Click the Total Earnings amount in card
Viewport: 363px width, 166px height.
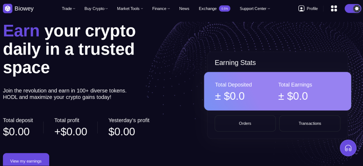[x=293, y=96]
